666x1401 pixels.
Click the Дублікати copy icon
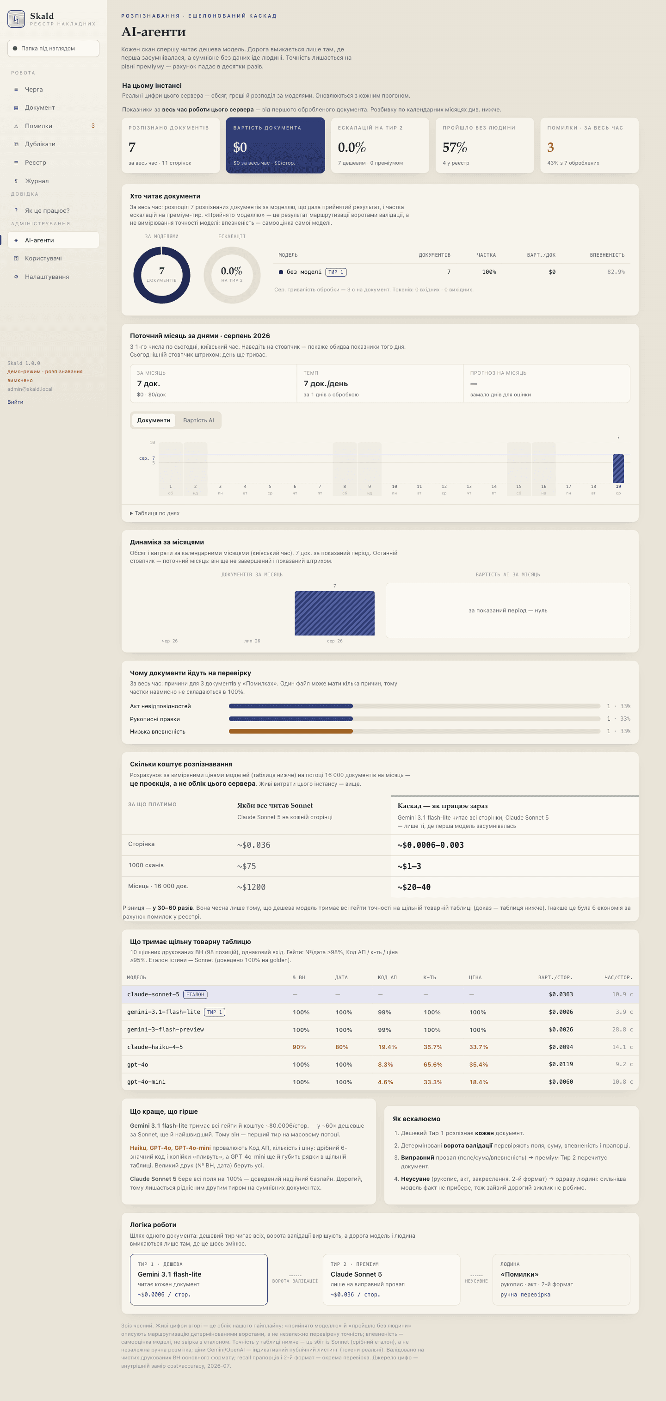point(16,144)
